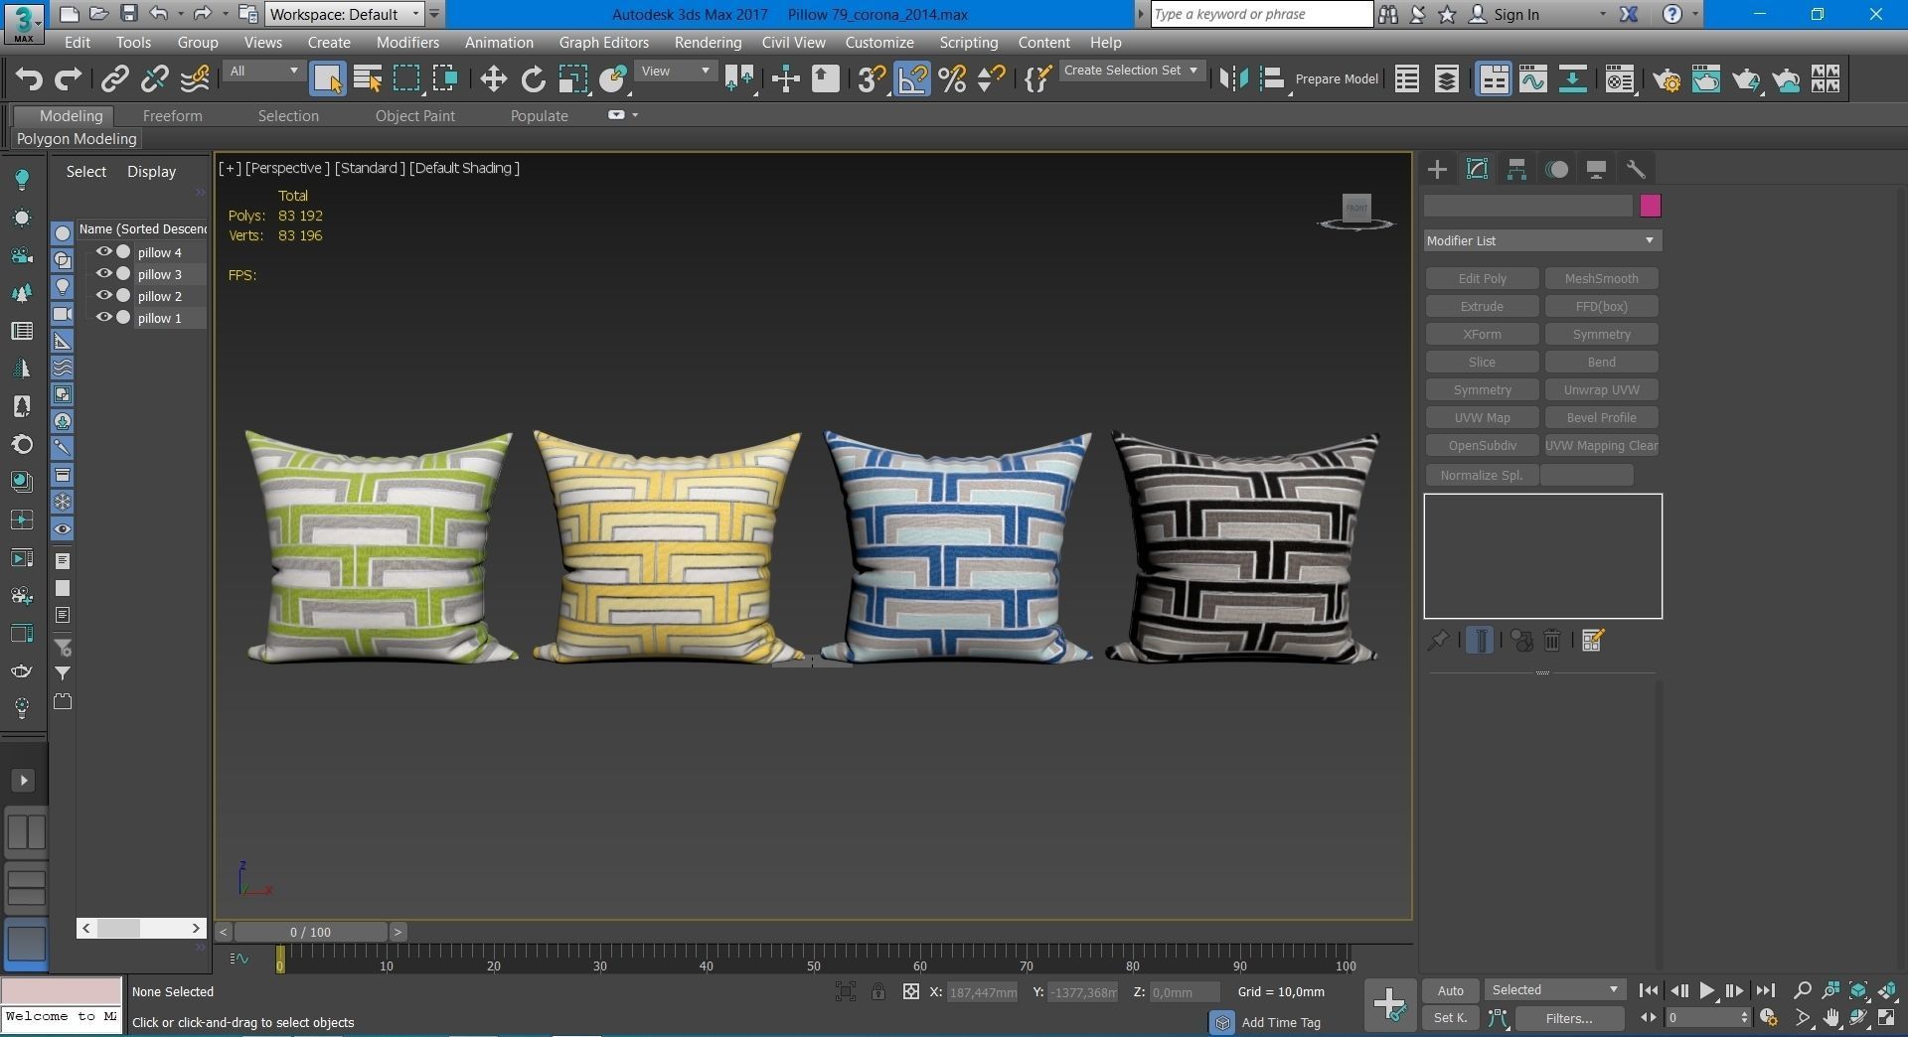Switch to the Object Paint ribbon tab

[x=414, y=116]
